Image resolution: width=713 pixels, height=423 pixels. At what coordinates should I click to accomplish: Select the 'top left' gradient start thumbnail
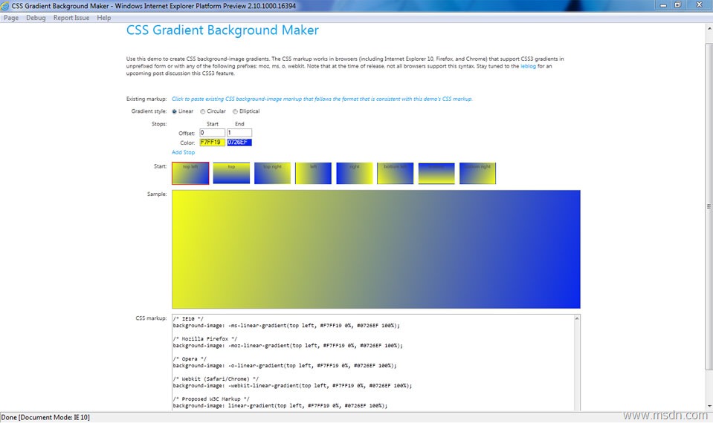coord(190,174)
